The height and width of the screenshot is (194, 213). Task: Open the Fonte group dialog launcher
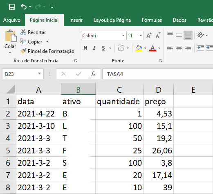(x=160, y=61)
